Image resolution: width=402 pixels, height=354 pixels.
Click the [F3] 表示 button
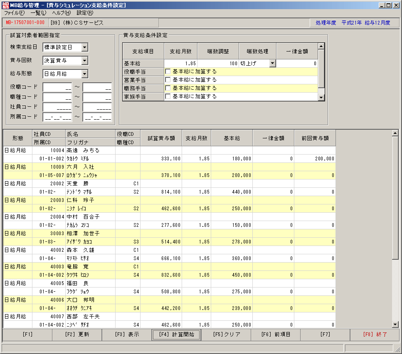click(127, 334)
